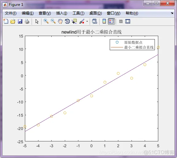The image size is (177, 158).
Task: Select the Edit Plot arrow tool
Action: tap(37, 21)
